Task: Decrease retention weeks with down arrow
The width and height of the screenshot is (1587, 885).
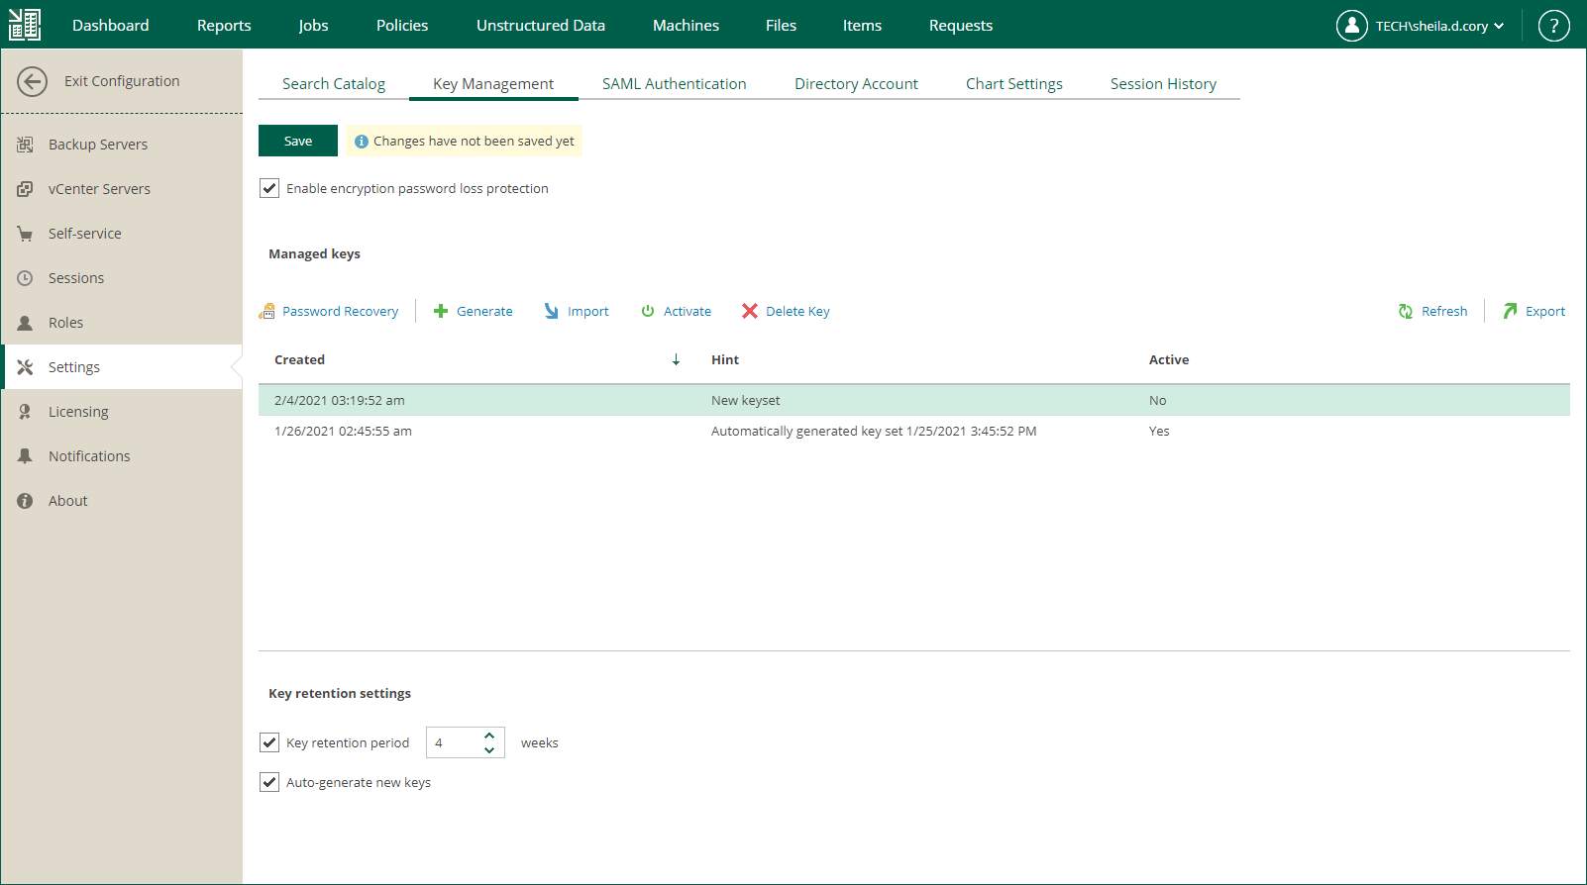Action: (x=489, y=749)
